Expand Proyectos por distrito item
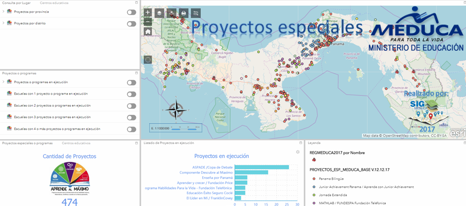466x206 pixels. point(3,23)
